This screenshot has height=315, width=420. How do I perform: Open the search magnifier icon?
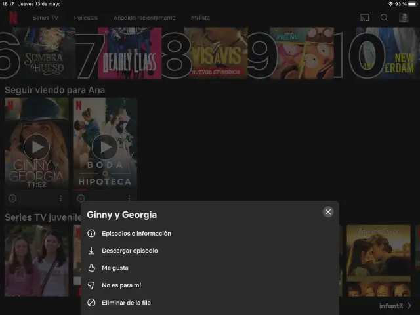(x=384, y=18)
